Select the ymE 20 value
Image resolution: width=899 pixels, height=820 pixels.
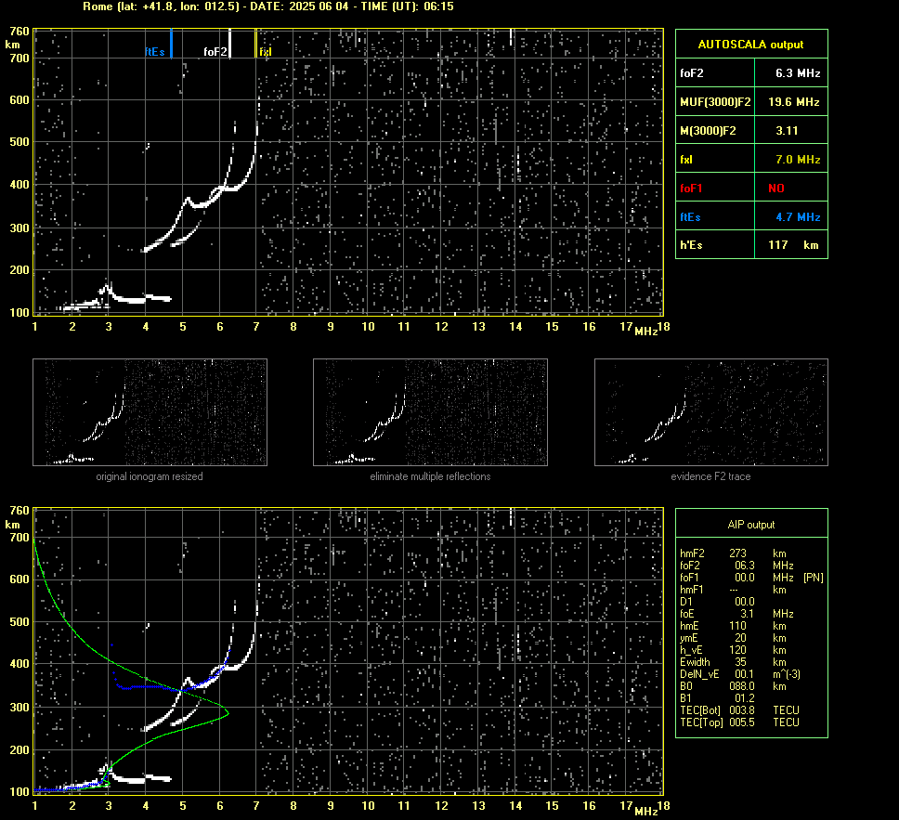click(x=740, y=638)
